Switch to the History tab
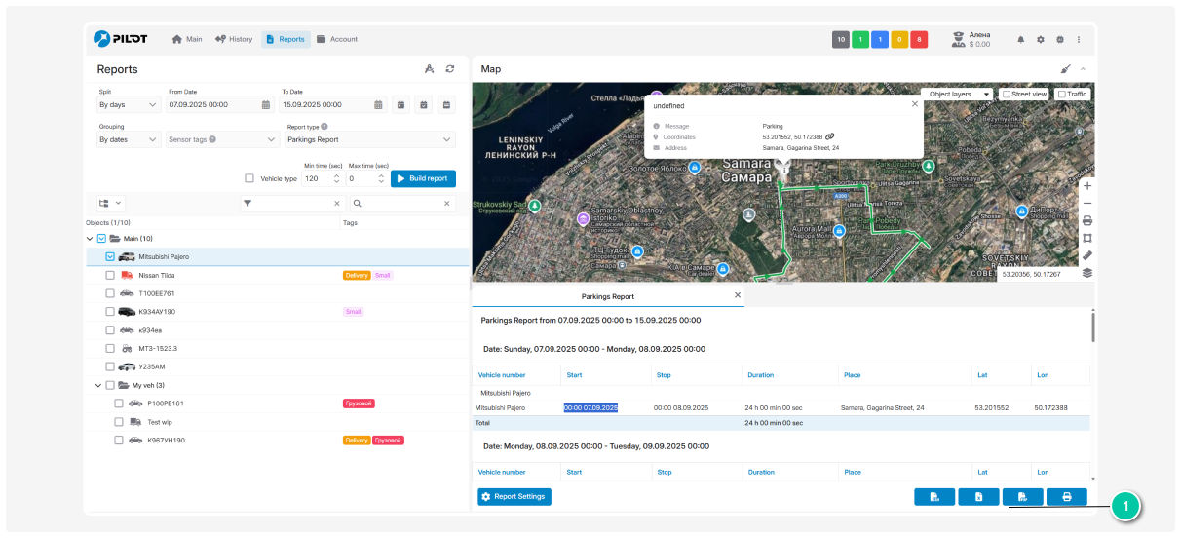The width and height of the screenshot is (1181, 538). point(234,39)
